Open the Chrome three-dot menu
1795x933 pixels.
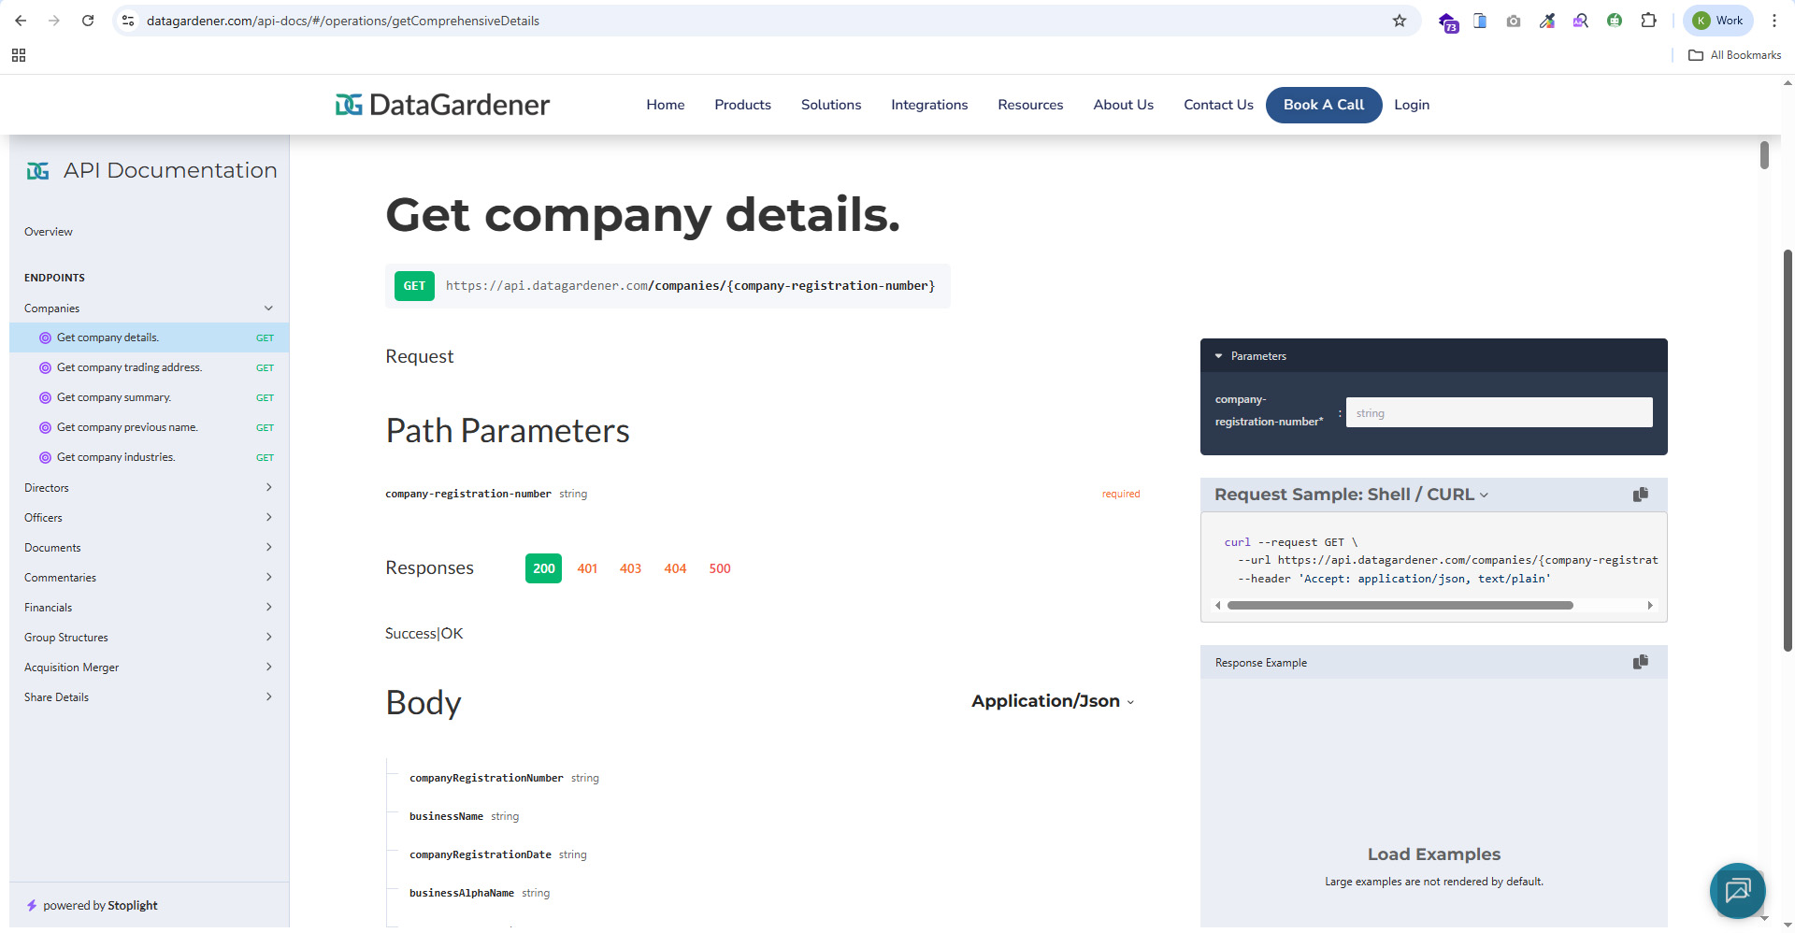coord(1774,21)
